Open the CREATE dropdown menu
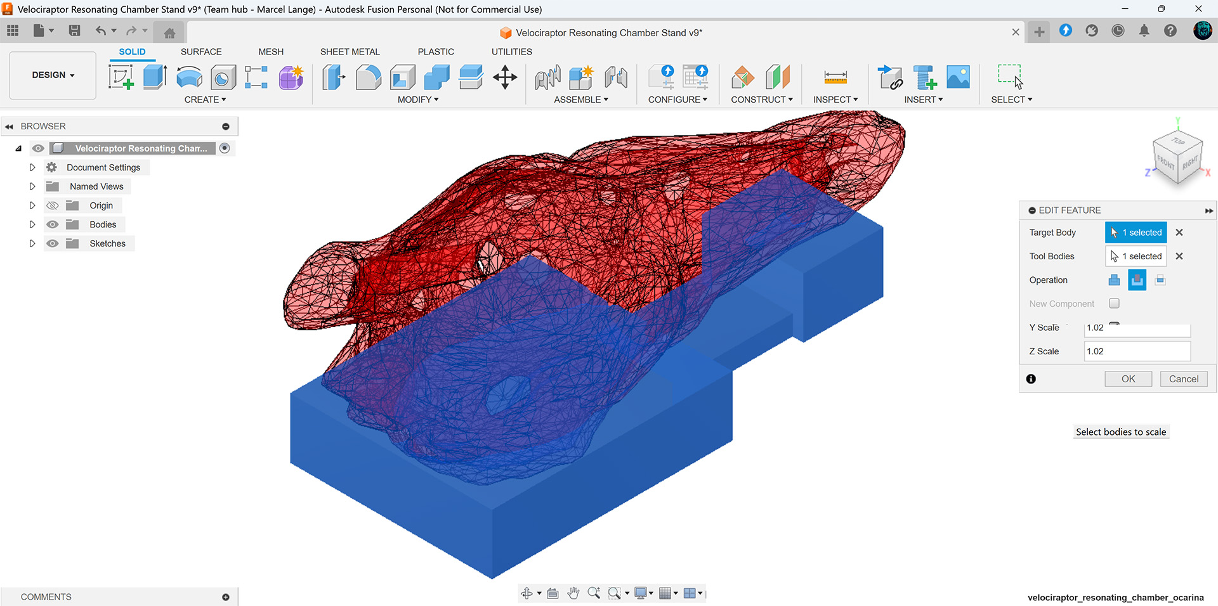Image resolution: width=1218 pixels, height=606 pixels. click(x=205, y=100)
